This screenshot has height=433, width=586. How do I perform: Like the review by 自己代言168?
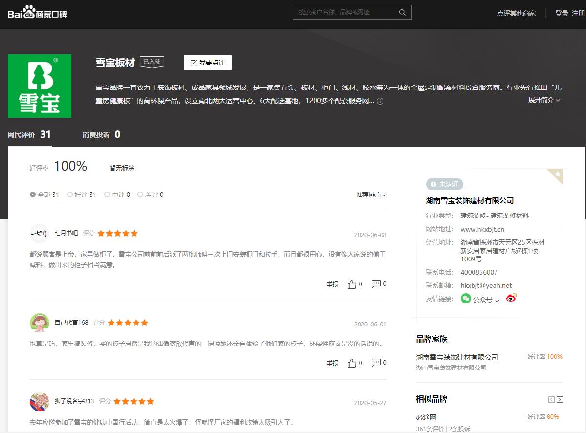pos(352,363)
